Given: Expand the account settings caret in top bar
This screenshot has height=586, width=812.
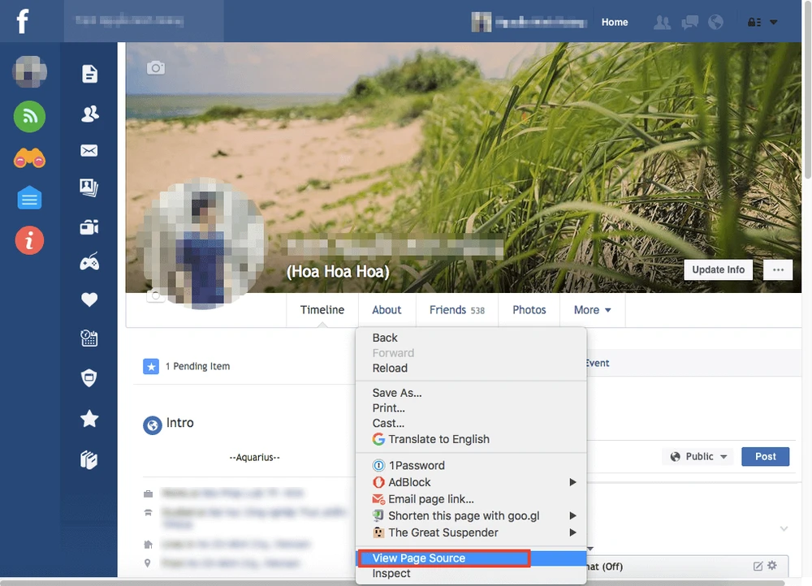Looking at the screenshot, I should tap(773, 22).
